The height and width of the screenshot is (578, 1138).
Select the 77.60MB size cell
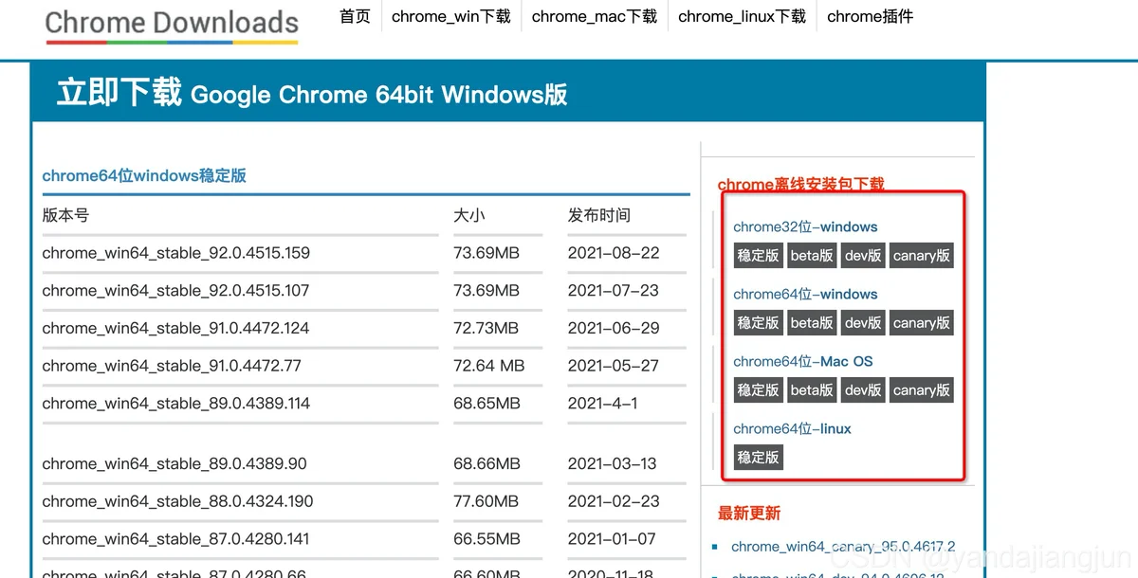tap(486, 501)
